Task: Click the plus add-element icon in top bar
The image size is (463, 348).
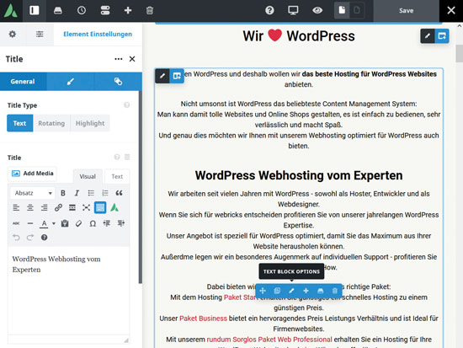Action: (x=128, y=11)
